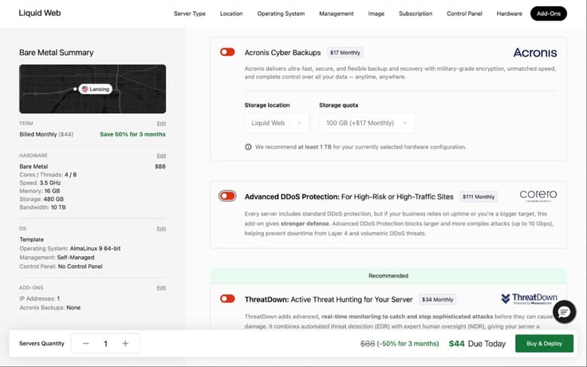Click 'Memory: 16 GB' text
587x367 pixels.
click(x=40, y=191)
